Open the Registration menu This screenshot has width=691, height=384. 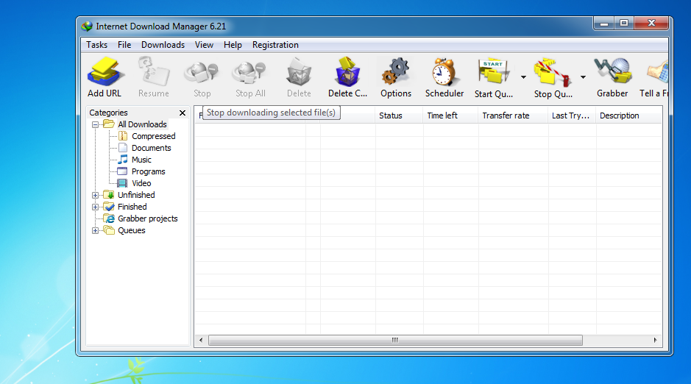[275, 45]
